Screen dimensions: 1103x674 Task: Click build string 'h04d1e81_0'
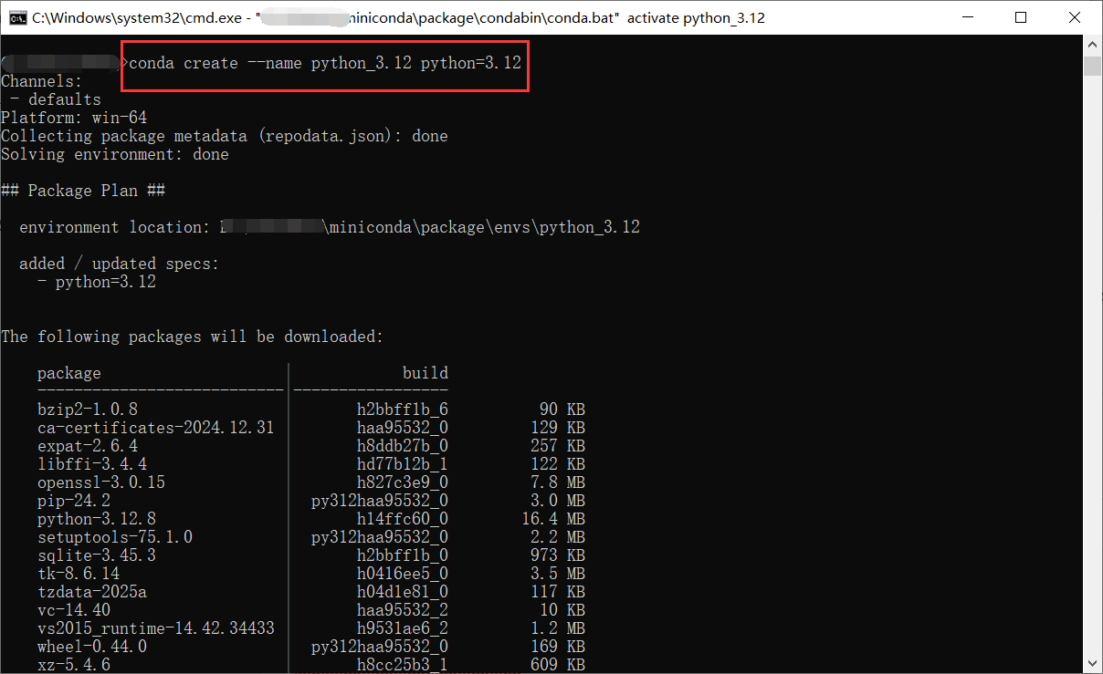(x=403, y=592)
